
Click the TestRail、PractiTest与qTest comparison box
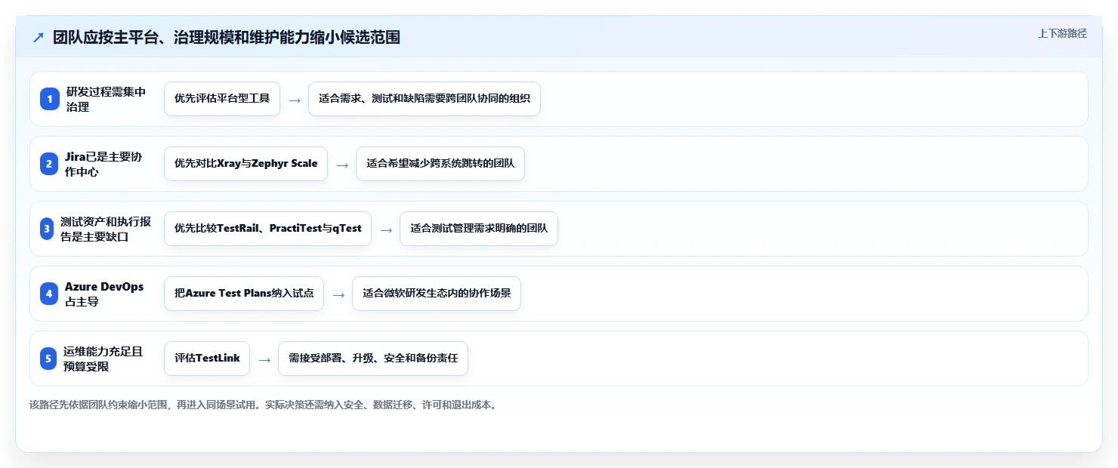267,229
